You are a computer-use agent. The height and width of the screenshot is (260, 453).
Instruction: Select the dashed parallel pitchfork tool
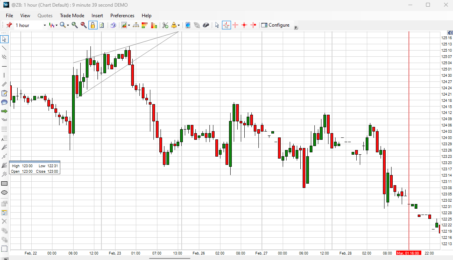pyautogui.click(x=4, y=174)
